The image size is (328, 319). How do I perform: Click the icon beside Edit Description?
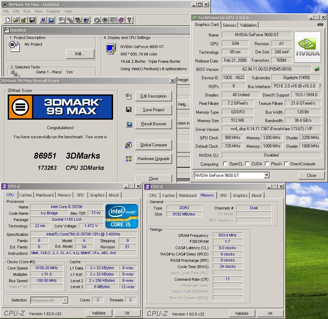[x=129, y=96]
